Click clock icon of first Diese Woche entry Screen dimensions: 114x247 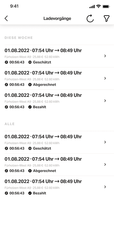point(6,62)
